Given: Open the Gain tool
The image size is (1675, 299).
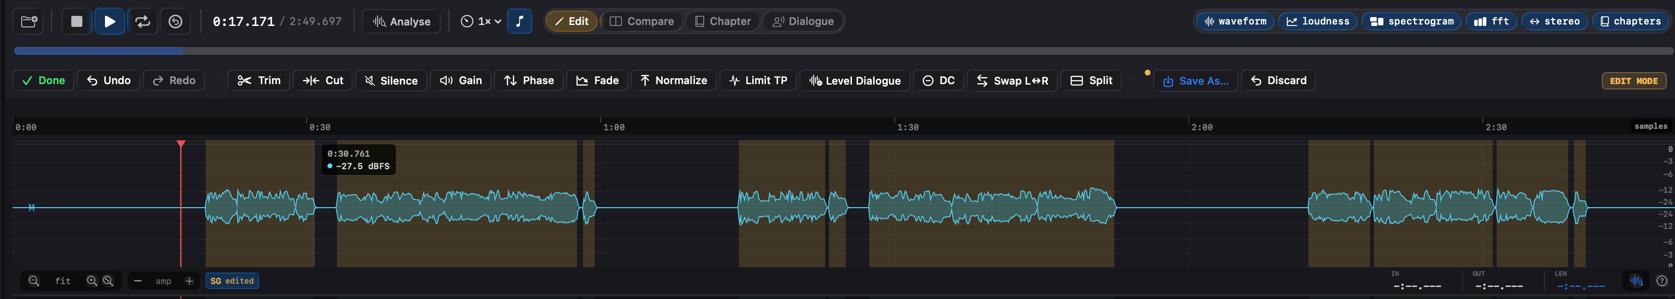Looking at the screenshot, I should [461, 80].
